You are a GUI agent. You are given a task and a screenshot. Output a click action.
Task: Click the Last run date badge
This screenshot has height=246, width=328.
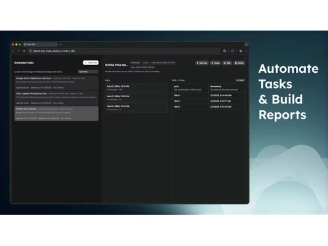pyautogui.click(x=163, y=63)
